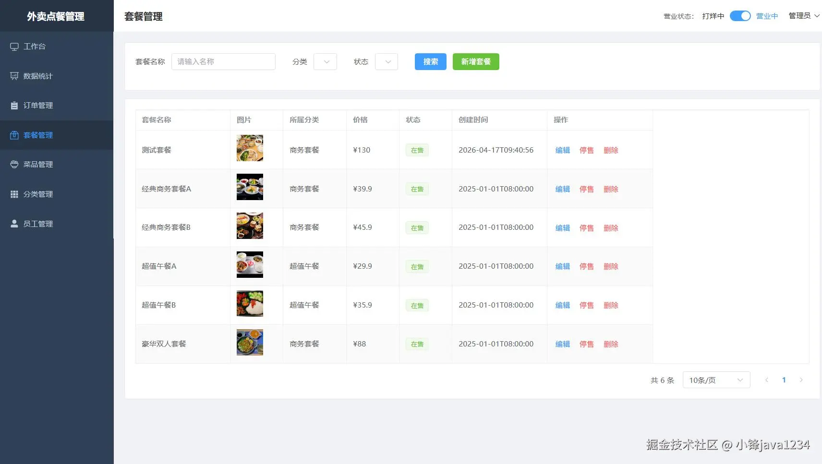
Task: Delete the 测试套餐 row
Action: click(x=611, y=150)
